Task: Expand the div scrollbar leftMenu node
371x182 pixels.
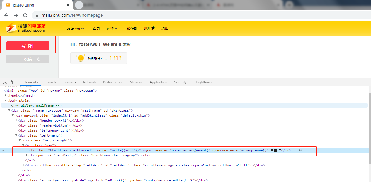Action: coord(23,165)
